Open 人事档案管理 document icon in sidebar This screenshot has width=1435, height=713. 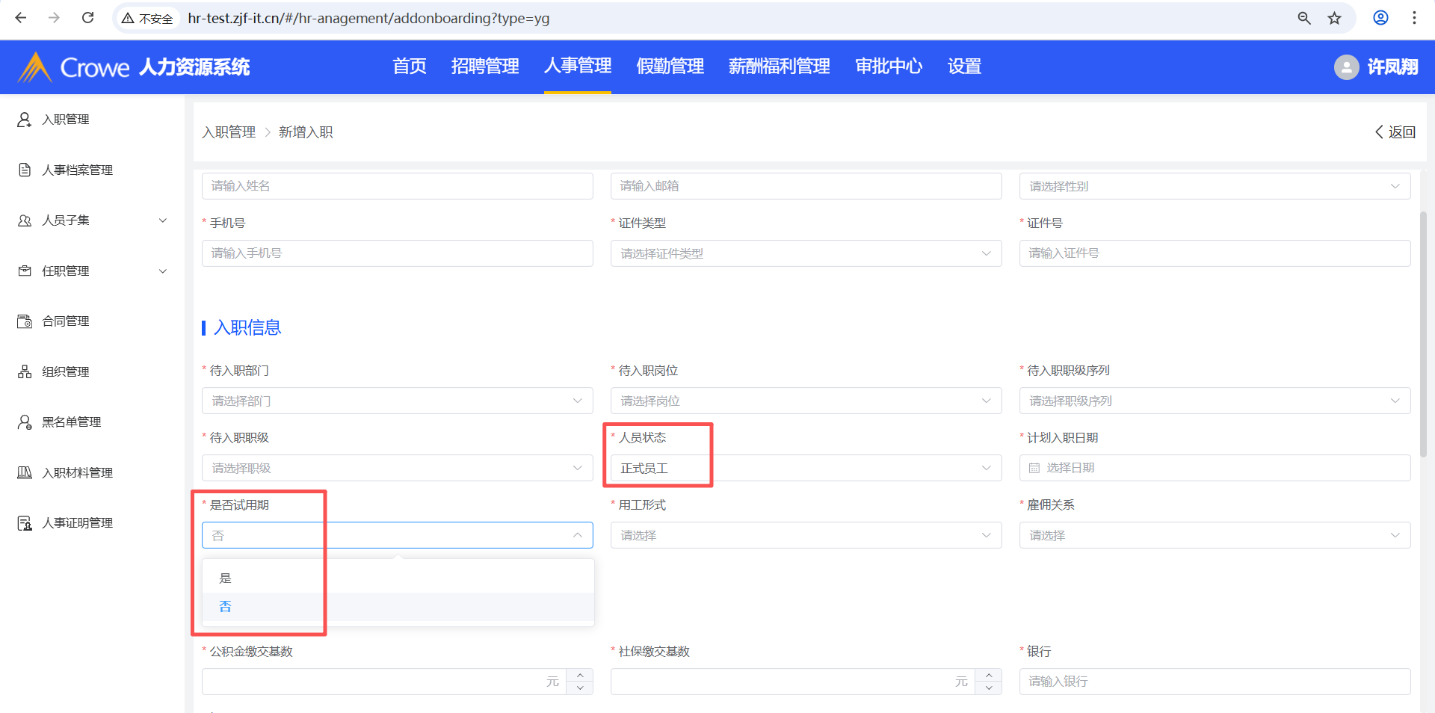25,170
